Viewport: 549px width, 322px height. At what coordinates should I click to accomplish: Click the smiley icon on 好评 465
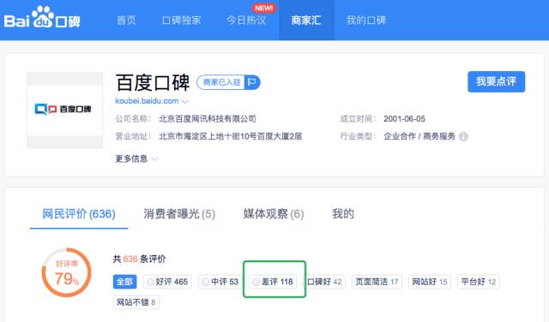pyautogui.click(x=150, y=282)
